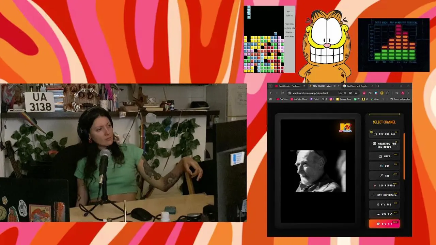Select the MTV2 channel
The height and width of the screenshot is (245, 436).
[x=384, y=156]
